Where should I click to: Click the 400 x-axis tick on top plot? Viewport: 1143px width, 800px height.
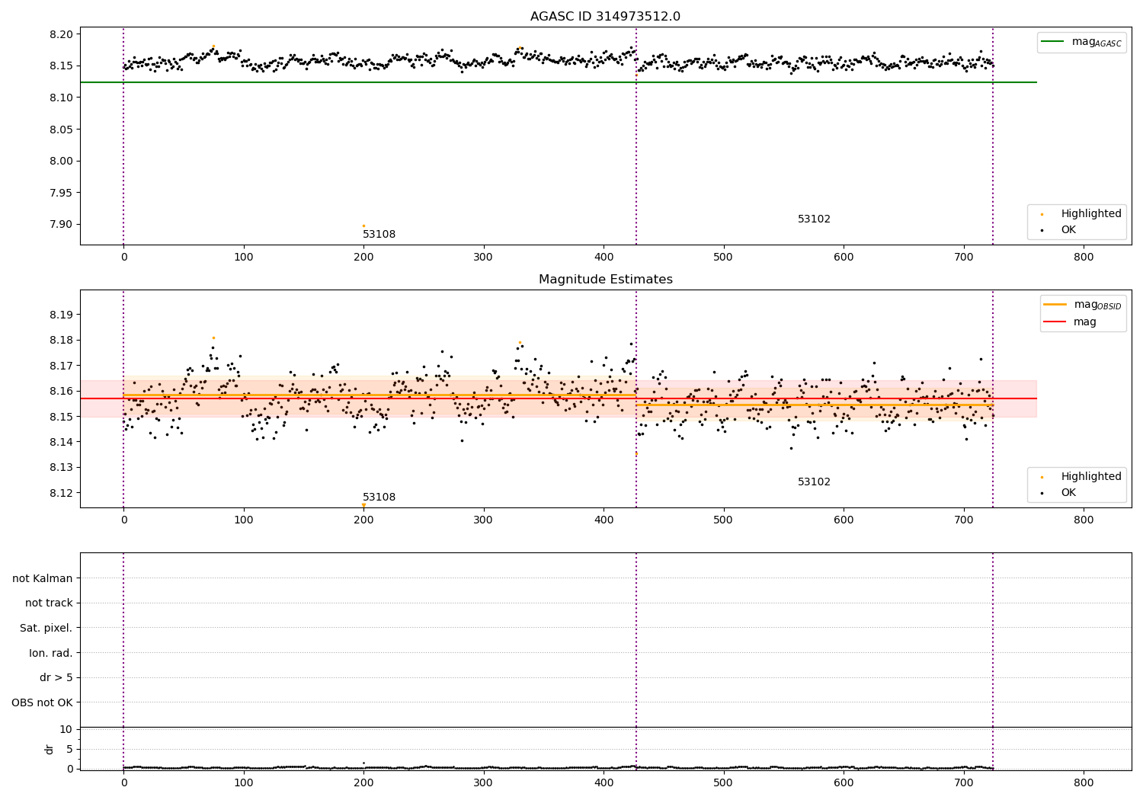tap(604, 258)
